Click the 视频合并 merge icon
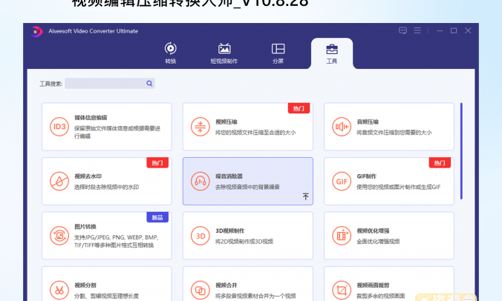 coord(201,290)
